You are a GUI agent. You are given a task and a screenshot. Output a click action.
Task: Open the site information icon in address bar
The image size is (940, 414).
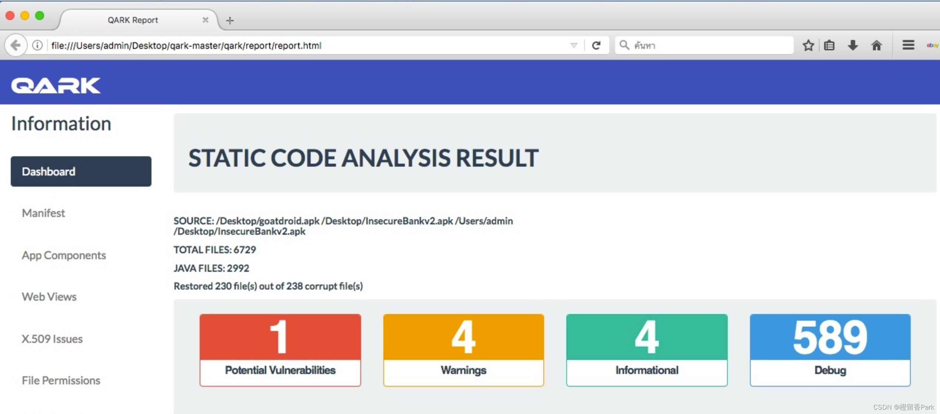[x=37, y=45]
